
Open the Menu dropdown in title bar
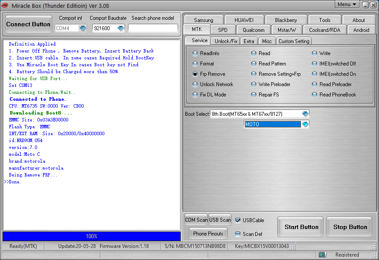(x=347, y=4)
